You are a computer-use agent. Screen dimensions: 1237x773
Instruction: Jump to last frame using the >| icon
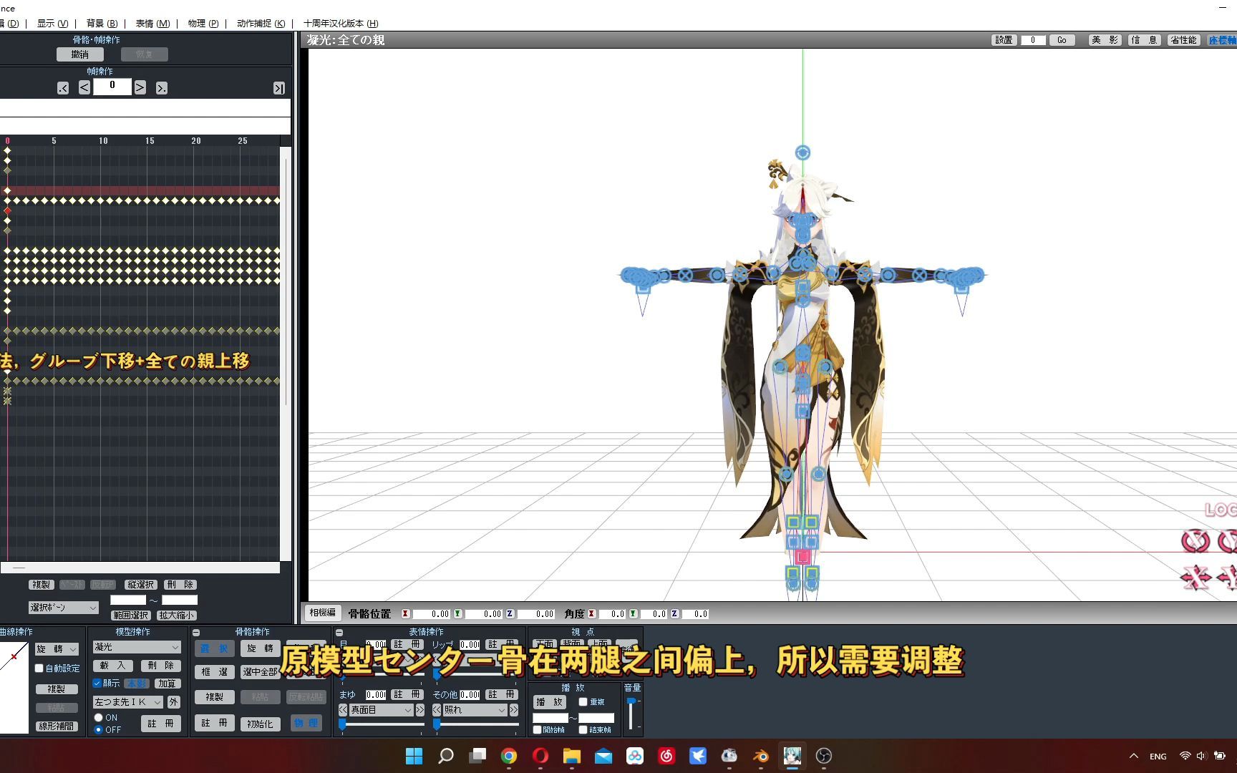[x=278, y=87]
